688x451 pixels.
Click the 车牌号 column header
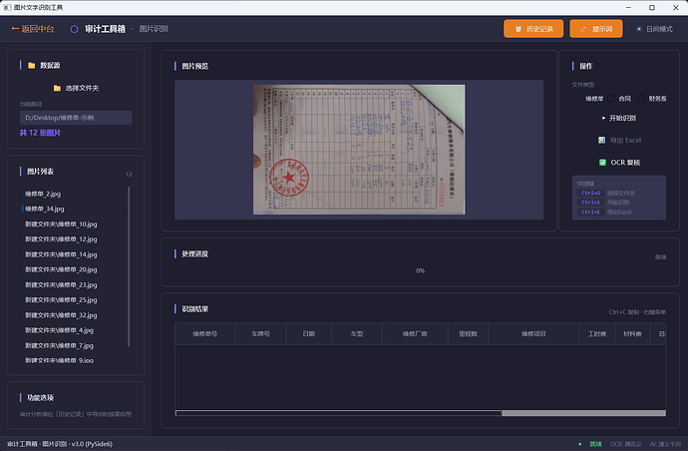[260, 333]
